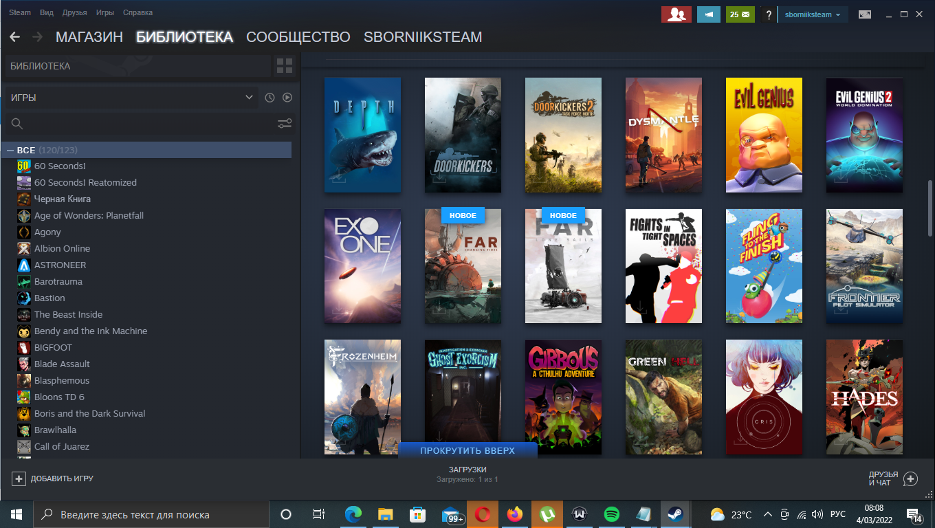Open the advanced filter sliders icon
The height and width of the screenshot is (528, 935).
click(285, 124)
